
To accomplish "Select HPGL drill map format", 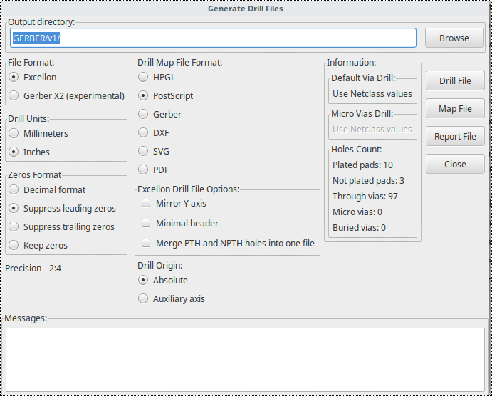I will pos(144,77).
